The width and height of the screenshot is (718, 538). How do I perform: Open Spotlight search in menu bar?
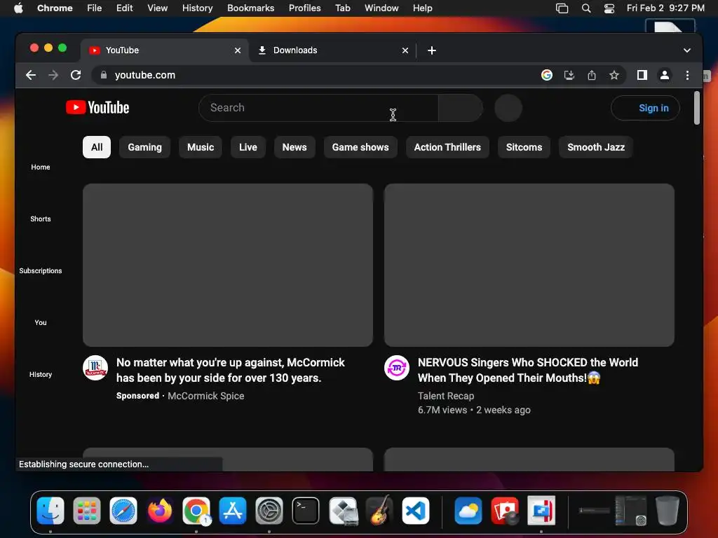click(586, 8)
